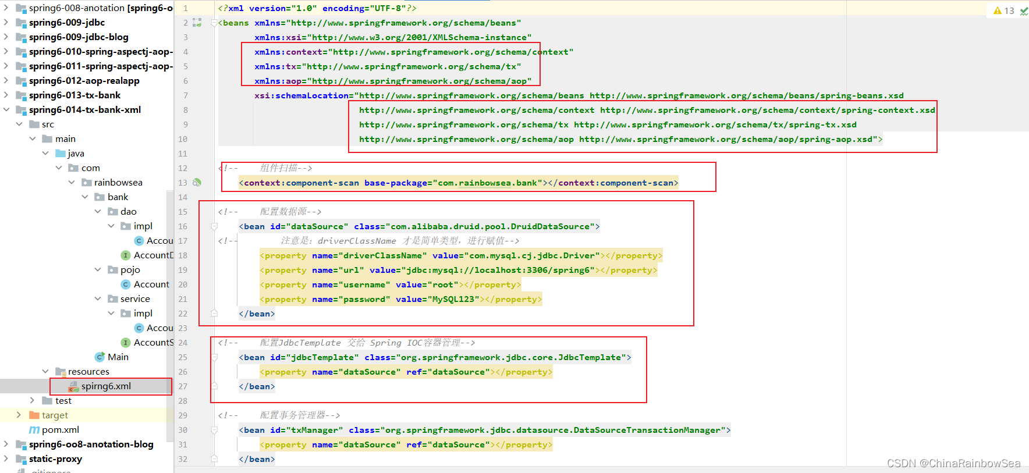Select the spring6-oo8-anotation-blog module
This screenshot has width=1029, height=473.
pyautogui.click(x=91, y=444)
